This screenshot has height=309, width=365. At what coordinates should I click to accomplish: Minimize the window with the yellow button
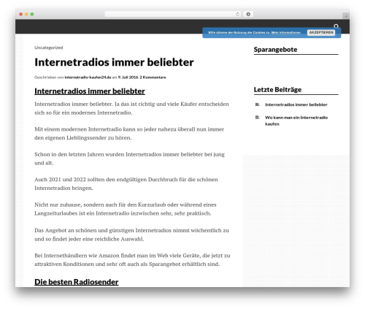coord(26,15)
